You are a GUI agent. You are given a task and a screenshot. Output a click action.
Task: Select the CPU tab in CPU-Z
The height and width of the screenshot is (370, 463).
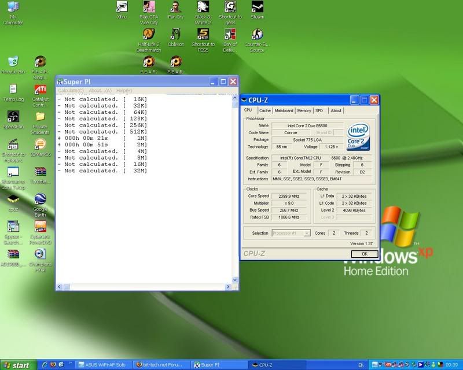pos(248,110)
